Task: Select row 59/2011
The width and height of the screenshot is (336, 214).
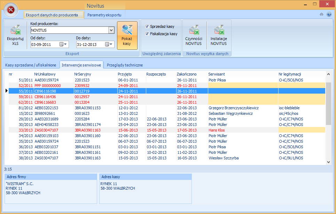Action: 167,97
